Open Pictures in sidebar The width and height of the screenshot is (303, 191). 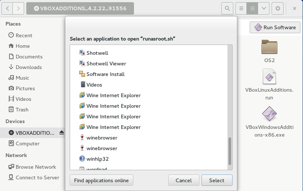(32, 88)
